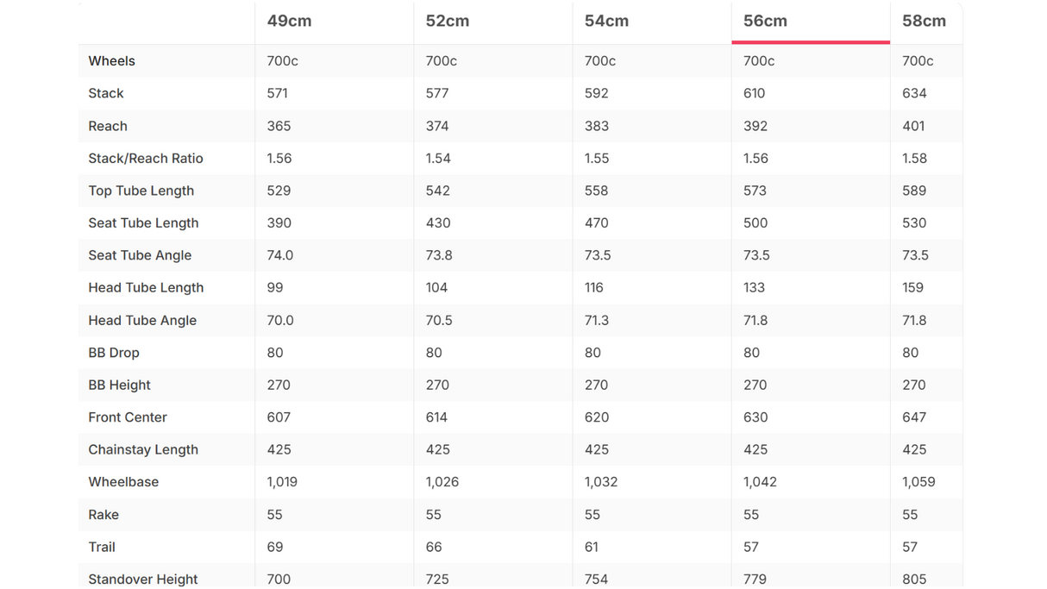Click the Stack row label

(105, 93)
